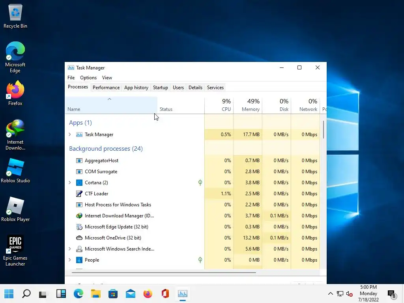Switch to the Details tab
The width and height of the screenshot is (404, 303).
point(196,88)
